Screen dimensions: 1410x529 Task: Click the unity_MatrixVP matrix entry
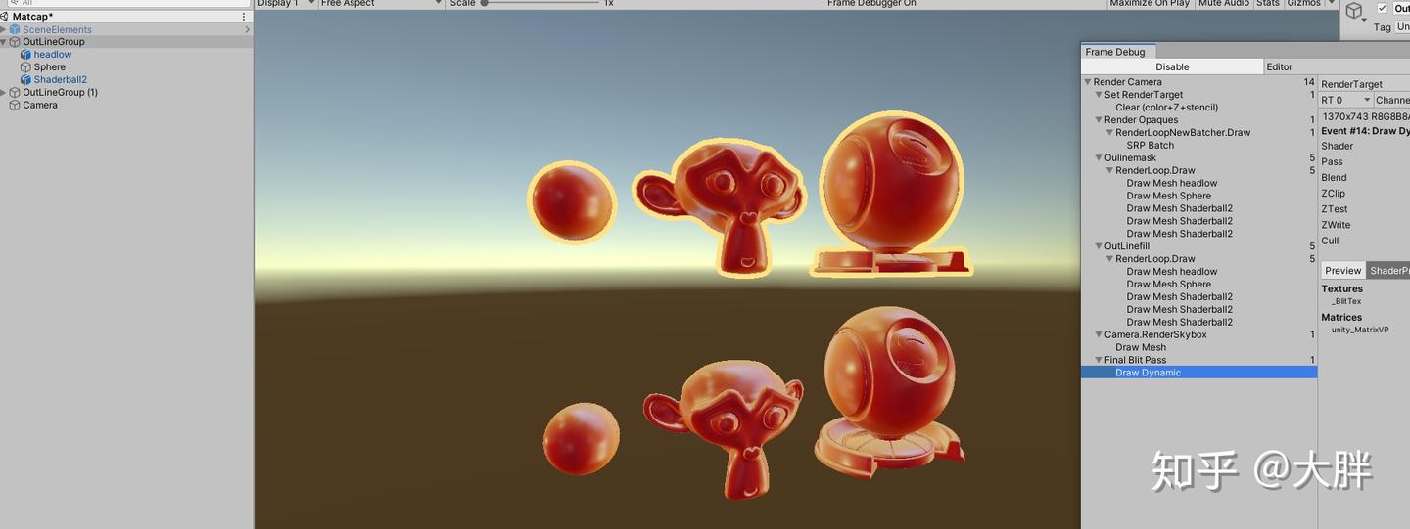pyautogui.click(x=1360, y=330)
